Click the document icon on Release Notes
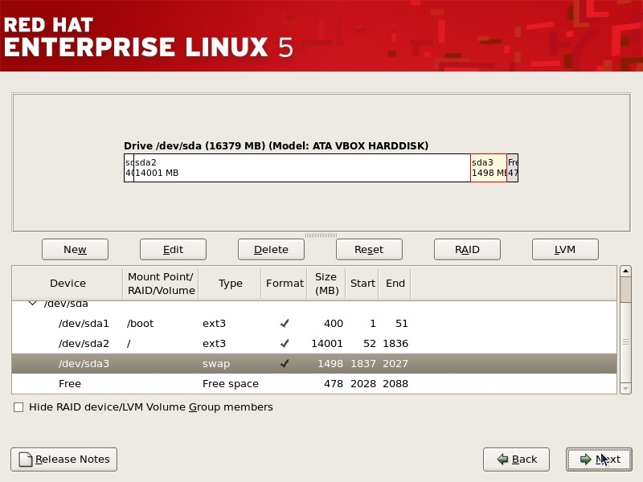This screenshot has height=482, width=643. (x=26, y=459)
